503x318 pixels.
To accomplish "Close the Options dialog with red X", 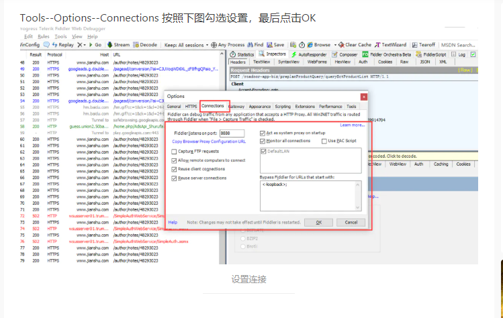I will 364,97.
